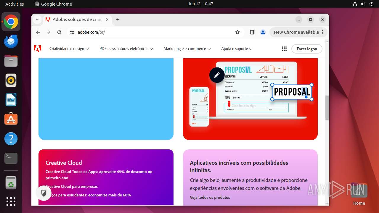Image resolution: width=379 pixels, height=213 pixels.
Task: Click the page vertical scrollbar thumb
Action: click(327, 108)
